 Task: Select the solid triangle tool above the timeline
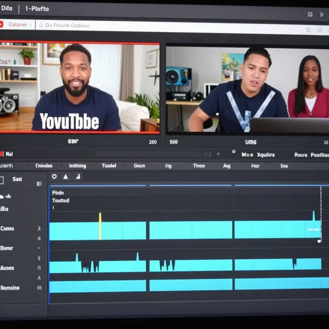point(66,176)
